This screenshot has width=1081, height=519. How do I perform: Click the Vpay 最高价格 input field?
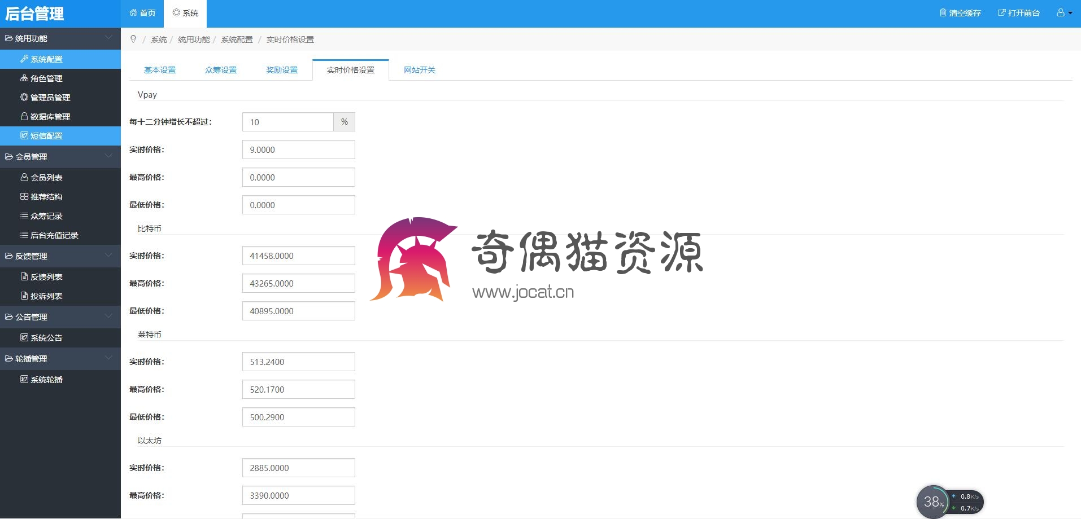pos(299,177)
